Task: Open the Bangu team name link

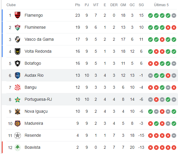Action: pos(30,87)
